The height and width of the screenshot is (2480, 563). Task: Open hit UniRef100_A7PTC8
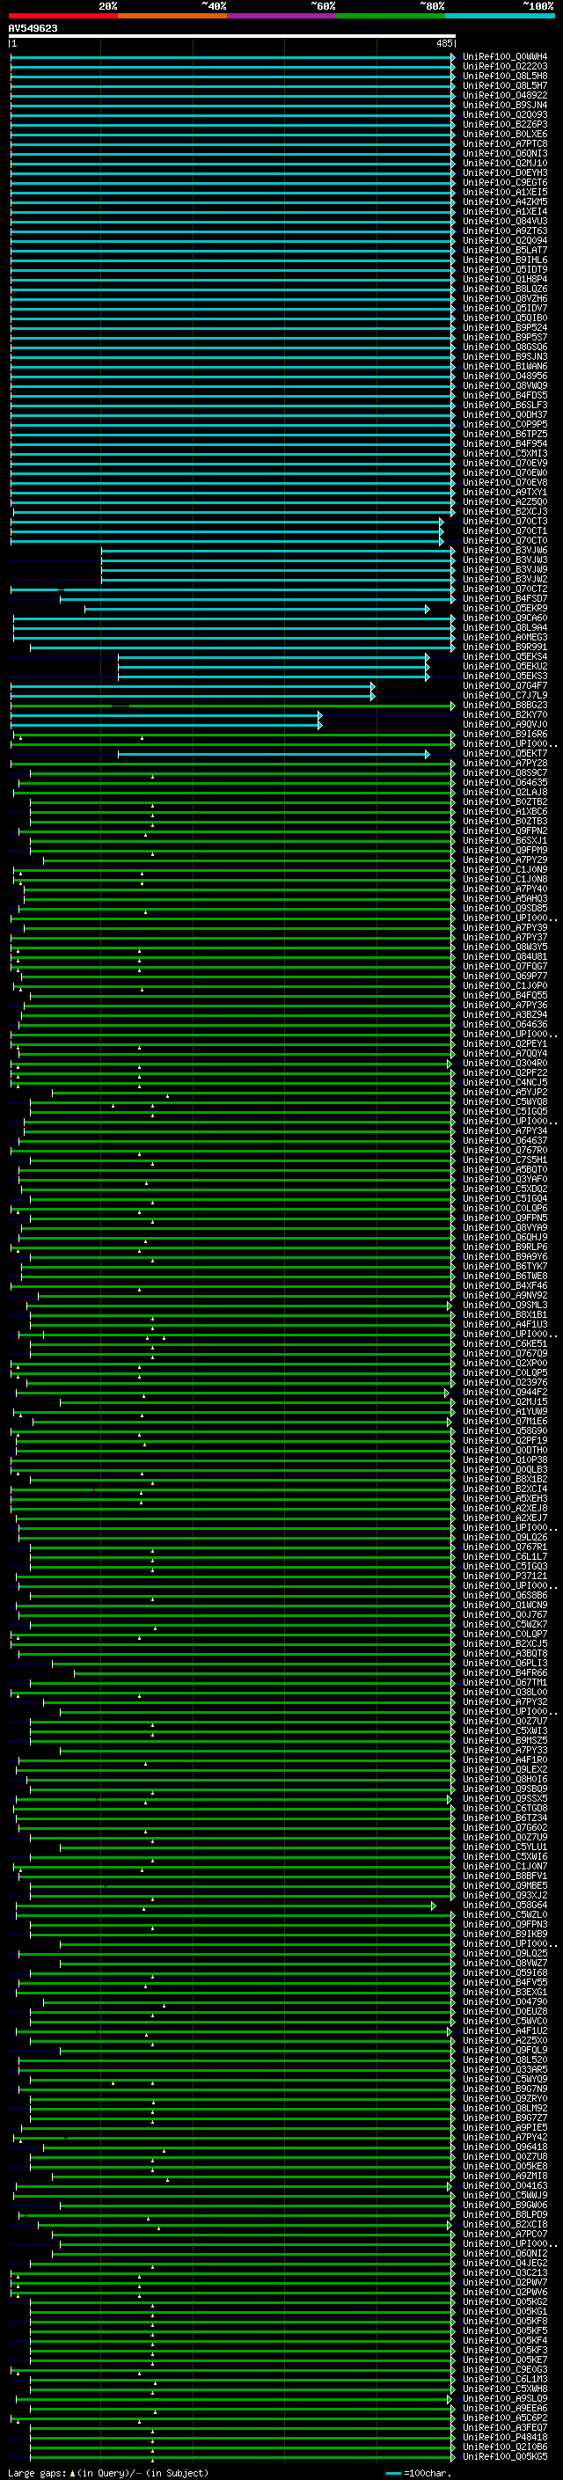[505, 143]
